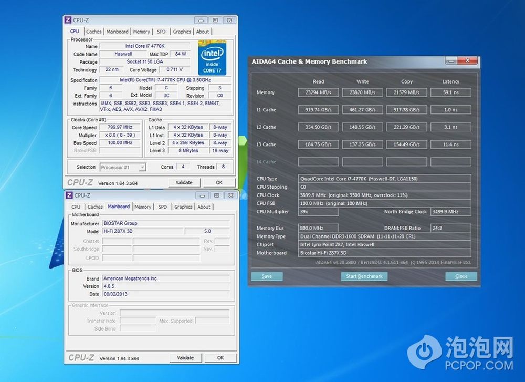Click the Code Name value "Haswell"

click(123, 54)
